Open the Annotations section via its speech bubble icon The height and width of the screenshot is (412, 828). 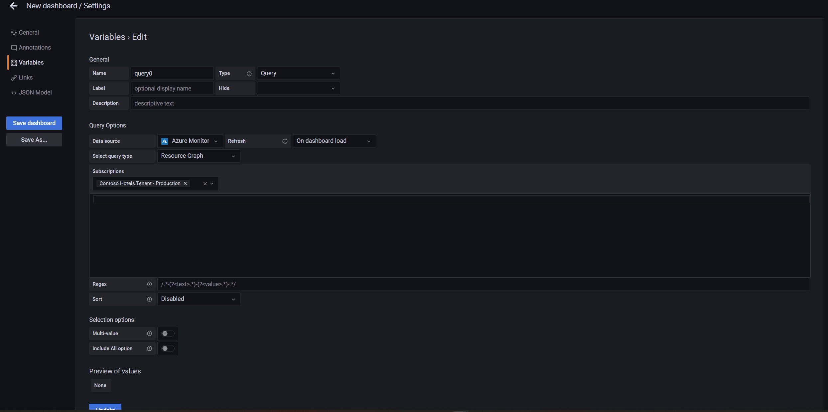pos(14,47)
